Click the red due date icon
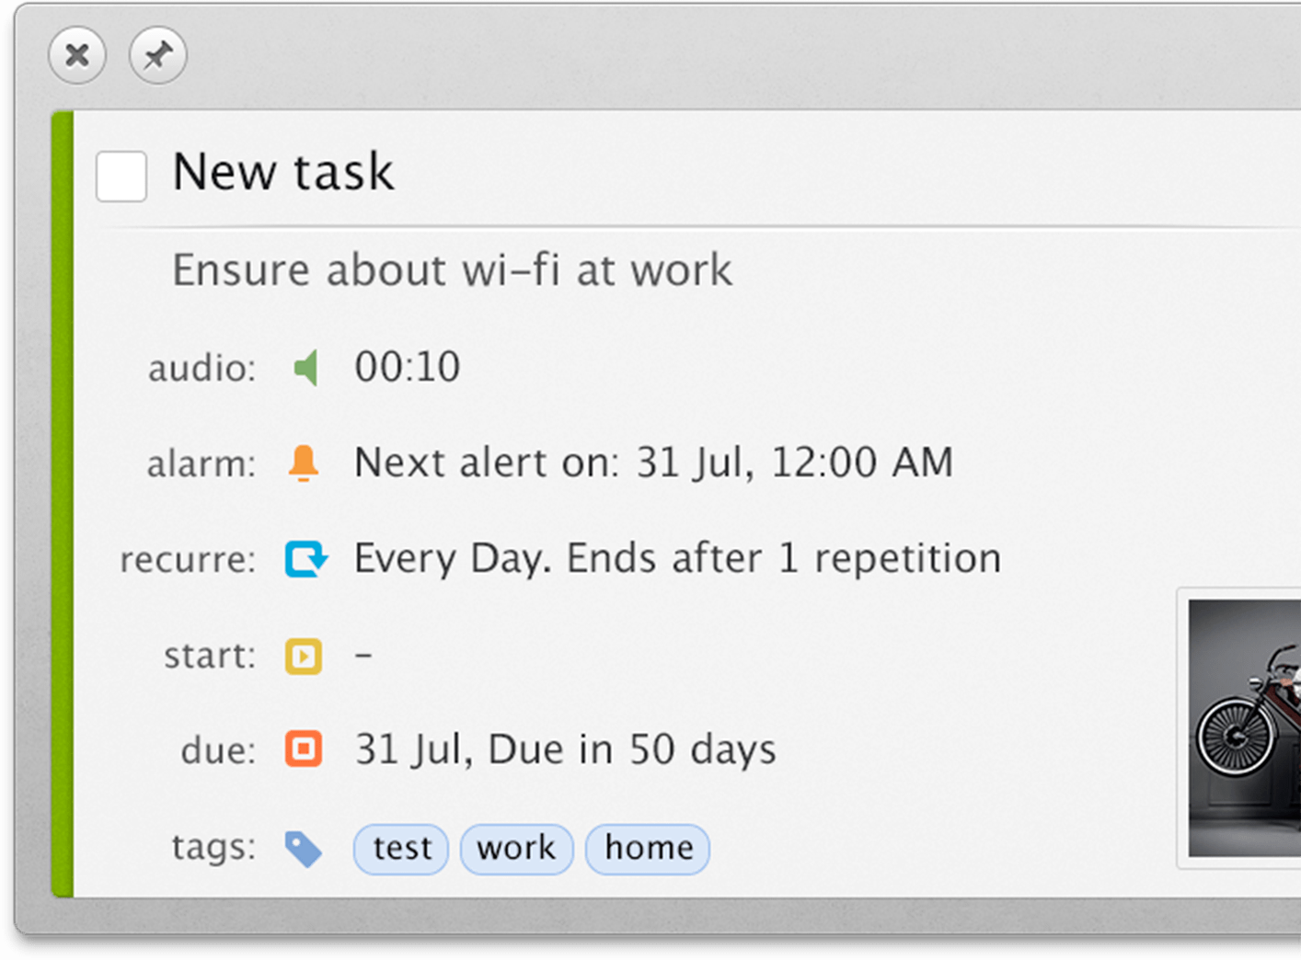 point(304,749)
